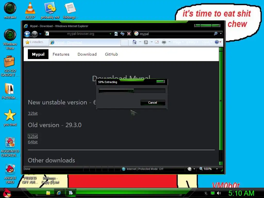Click the status bar privacy icon
The height and width of the screenshot is (198, 264).
click(189, 169)
